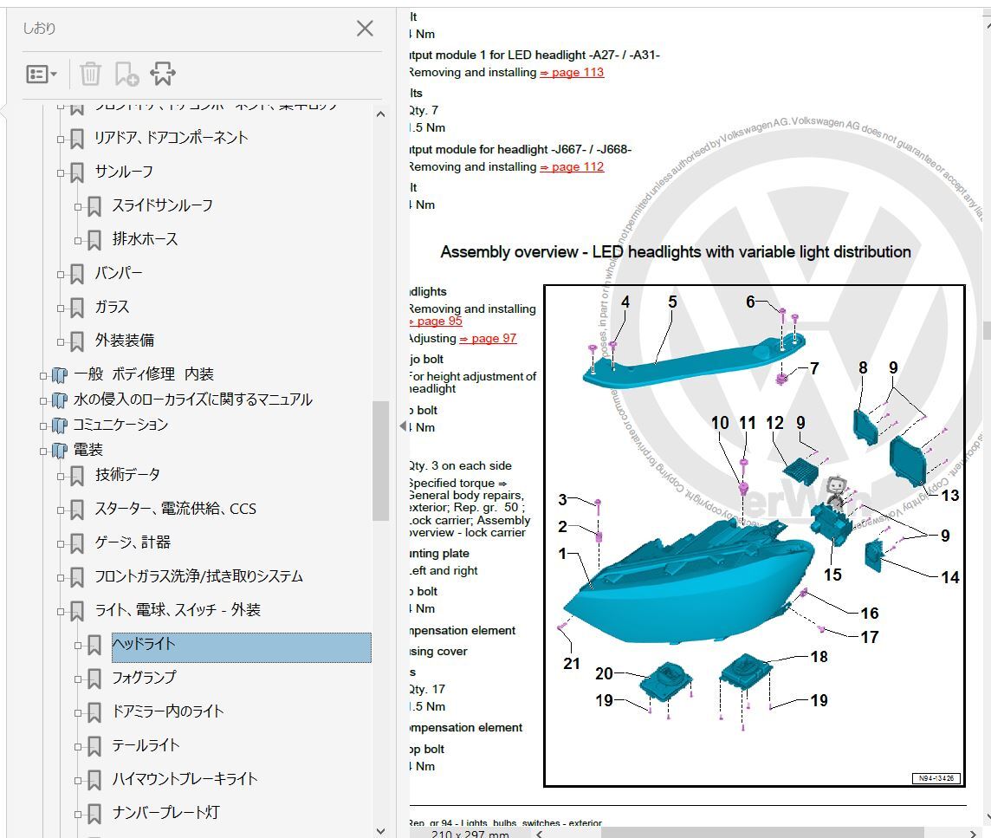
Task: Close the しおり bookmarks panel
Action: tap(365, 29)
